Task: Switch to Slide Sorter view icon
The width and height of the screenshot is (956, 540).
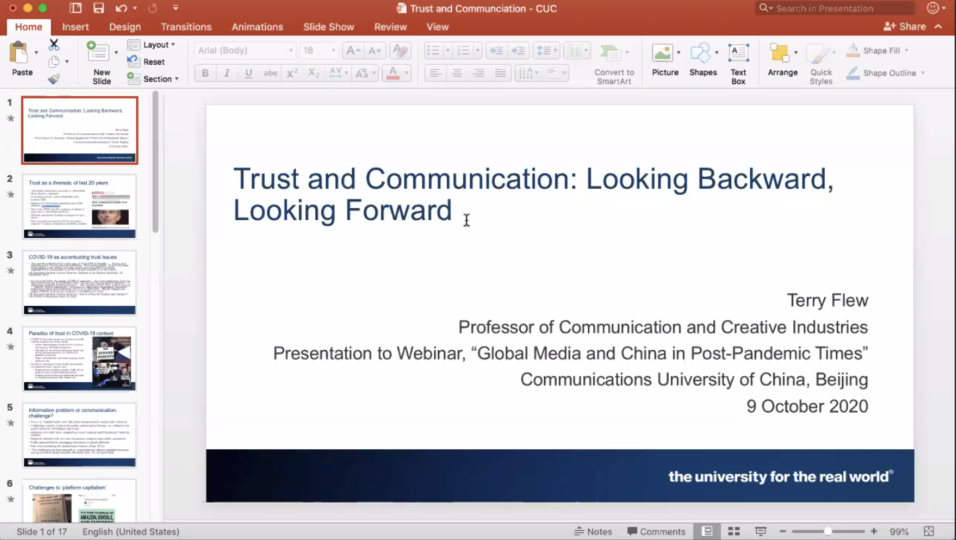Action: coord(734,531)
